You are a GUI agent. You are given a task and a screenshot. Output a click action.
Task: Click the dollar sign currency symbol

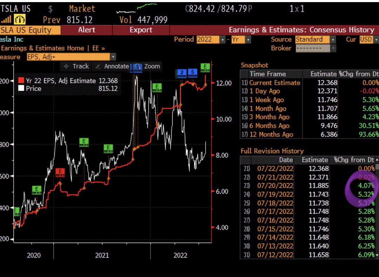pyautogui.click(x=50, y=9)
